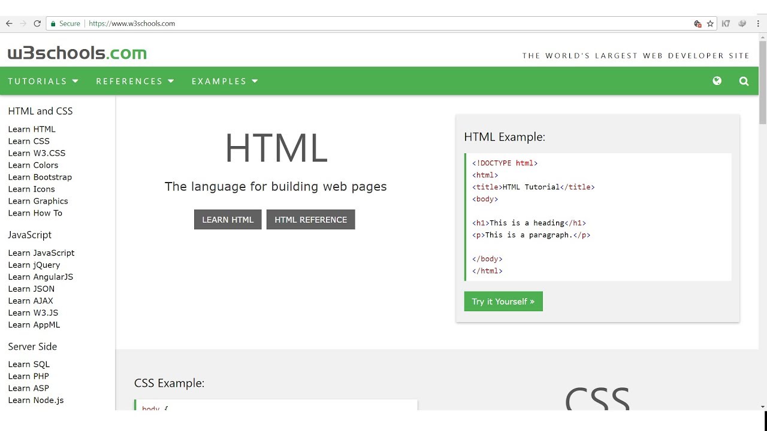Image resolution: width=767 pixels, height=431 pixels.
Task: Click the globe translate icon
Action: (x=717, y=81)
